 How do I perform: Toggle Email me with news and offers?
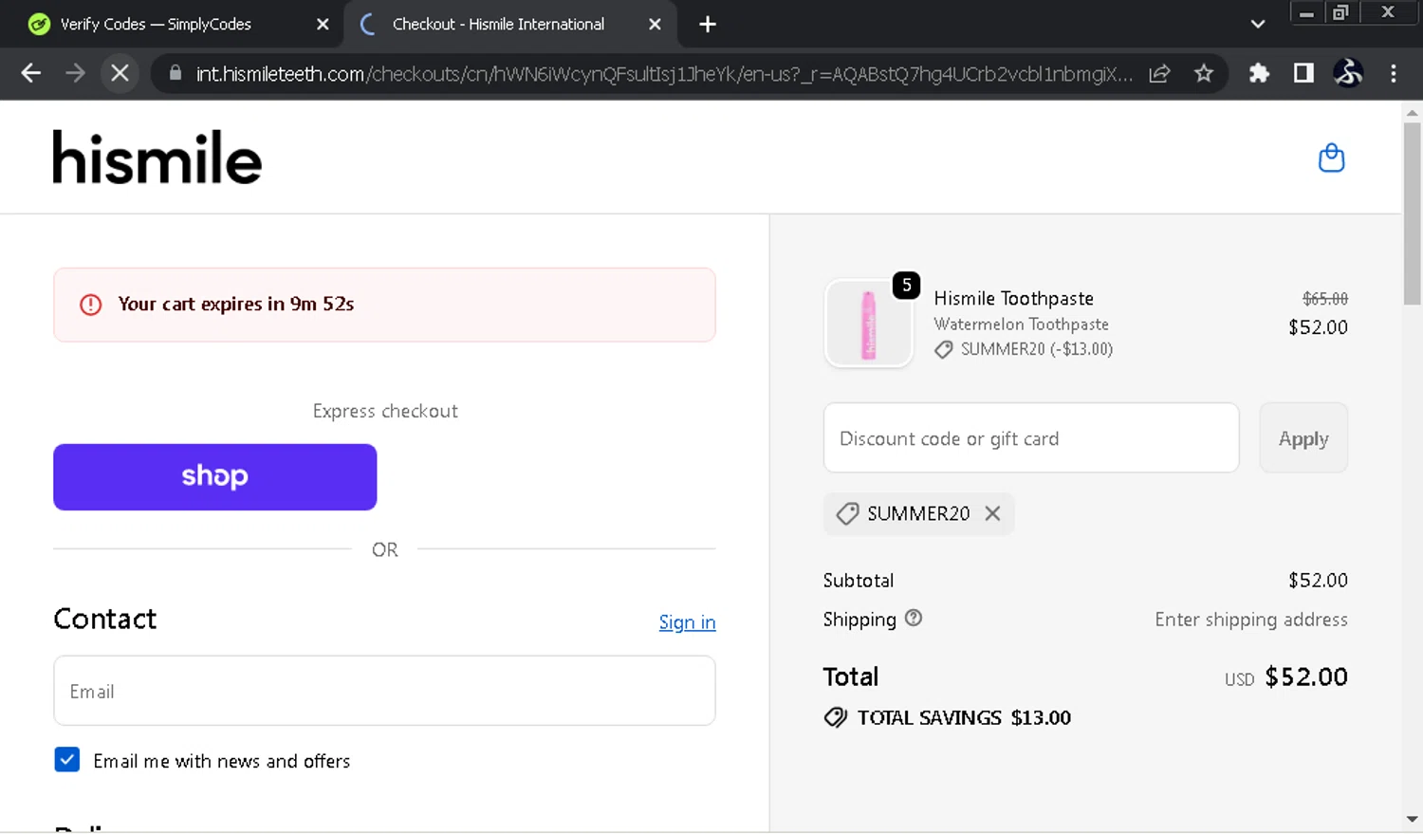pyautogui.click(x=67, y=760)
